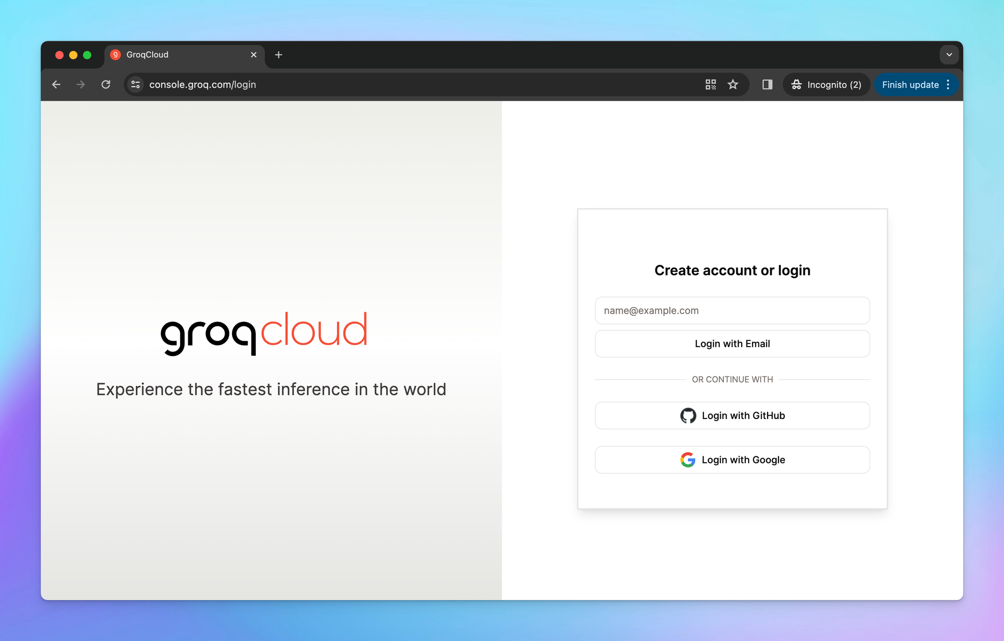Open the browser side panel

767,85
